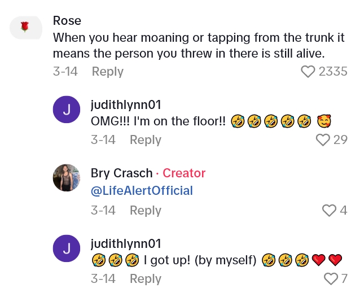View Bry Crasch's profile photo
Image resolution: width=351 pixels, height=301 pixels.
66,178
